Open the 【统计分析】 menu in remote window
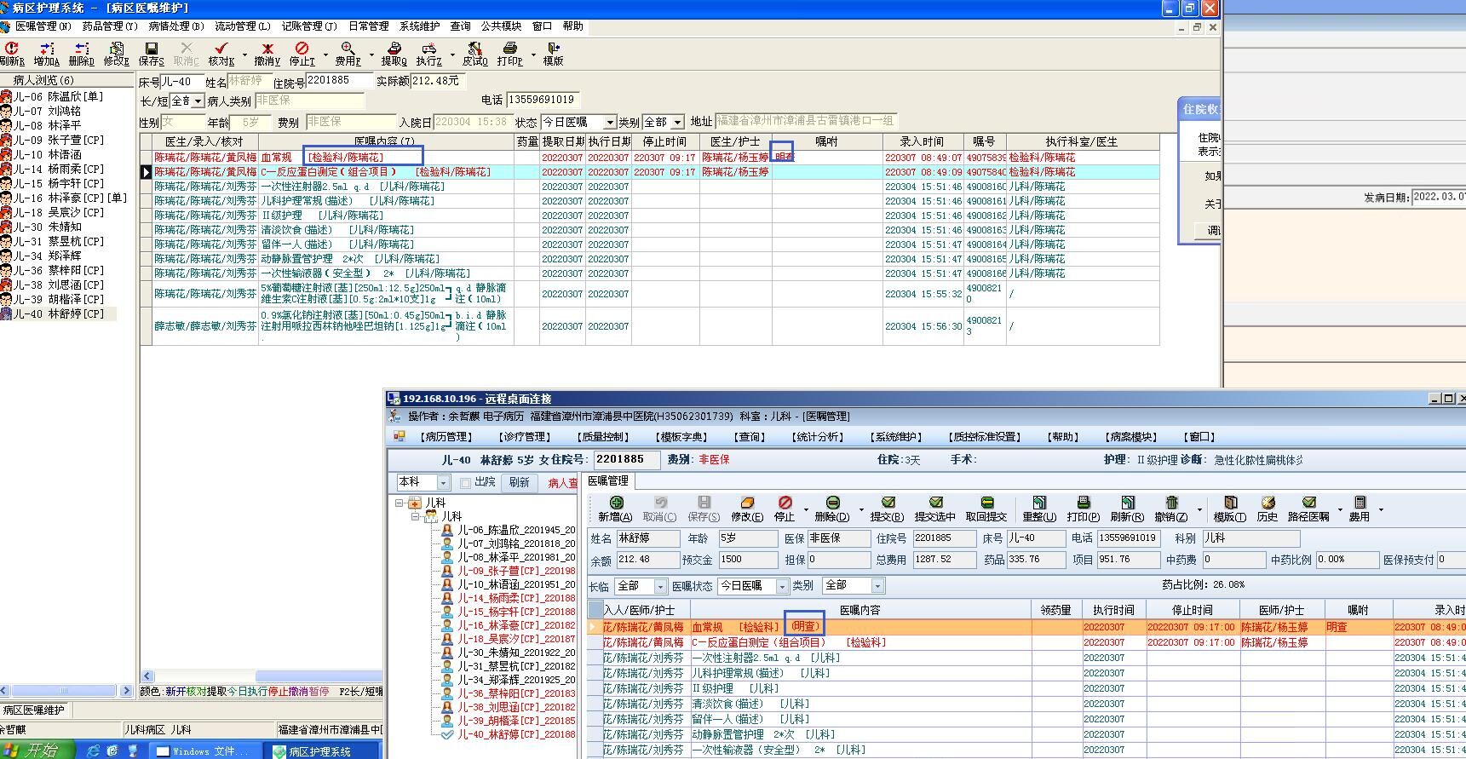Image resolution: width=1466 pixels, height=759 pixels. (818, 437)
